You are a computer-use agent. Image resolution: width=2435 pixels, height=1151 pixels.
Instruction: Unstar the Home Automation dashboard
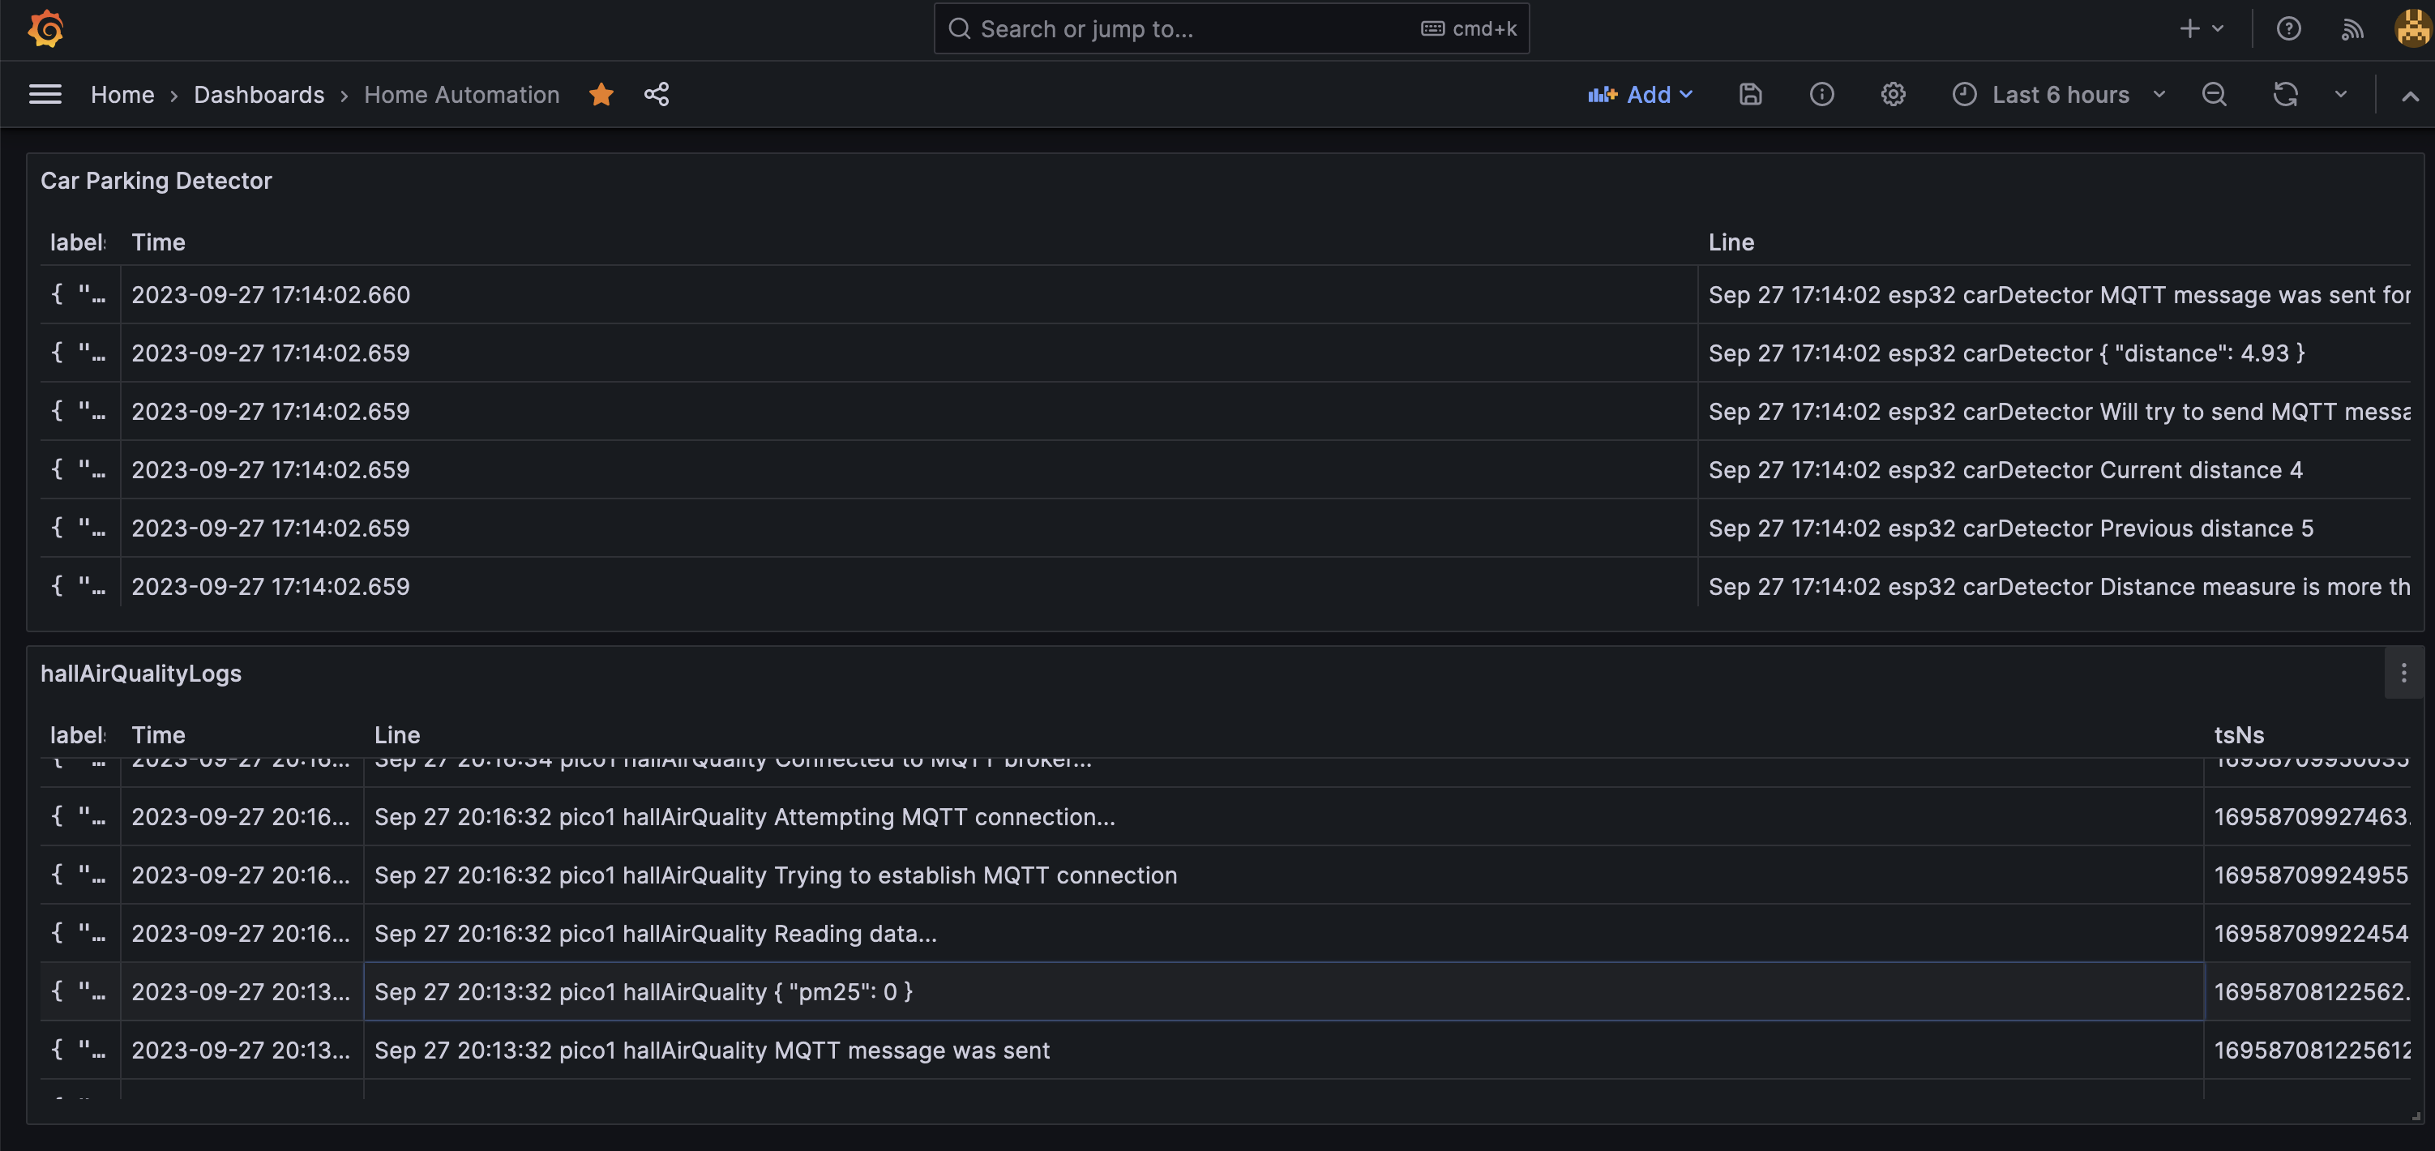[x=601, y=95]
